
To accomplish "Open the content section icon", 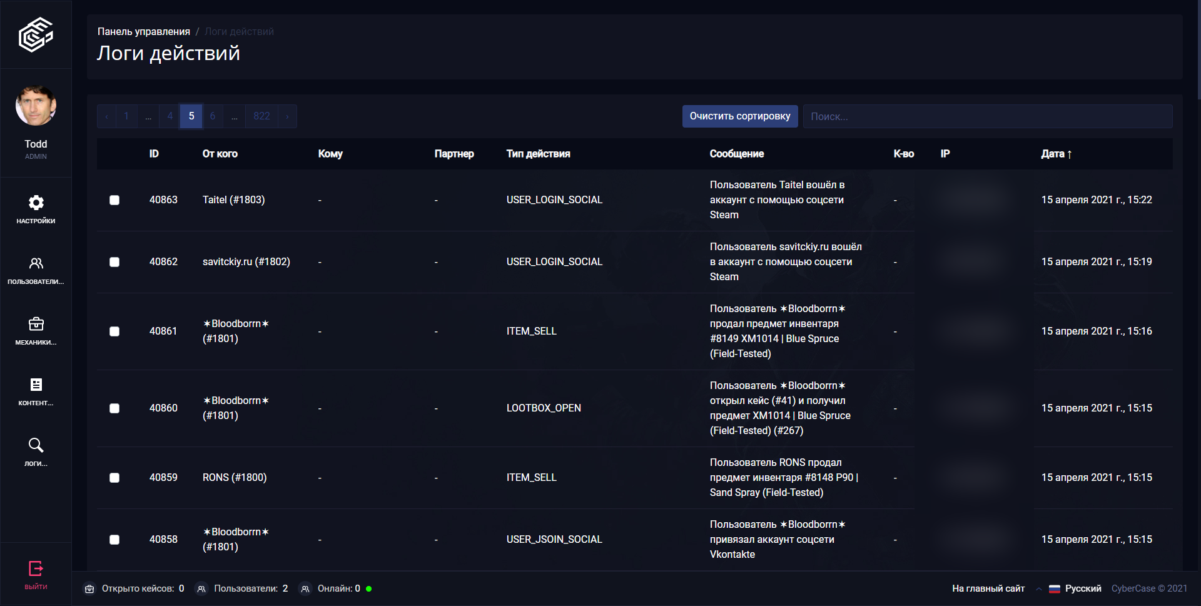I will [36, 385].
